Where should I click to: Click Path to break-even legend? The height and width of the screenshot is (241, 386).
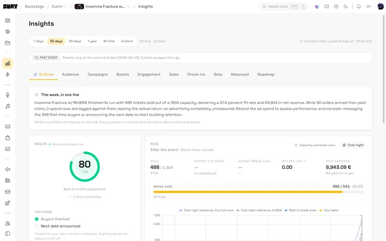point(300,210)
